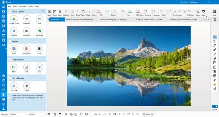This screenshot has height=117, width=219.
Task: Select the numbered counter tool
Action: click(215, 67)
